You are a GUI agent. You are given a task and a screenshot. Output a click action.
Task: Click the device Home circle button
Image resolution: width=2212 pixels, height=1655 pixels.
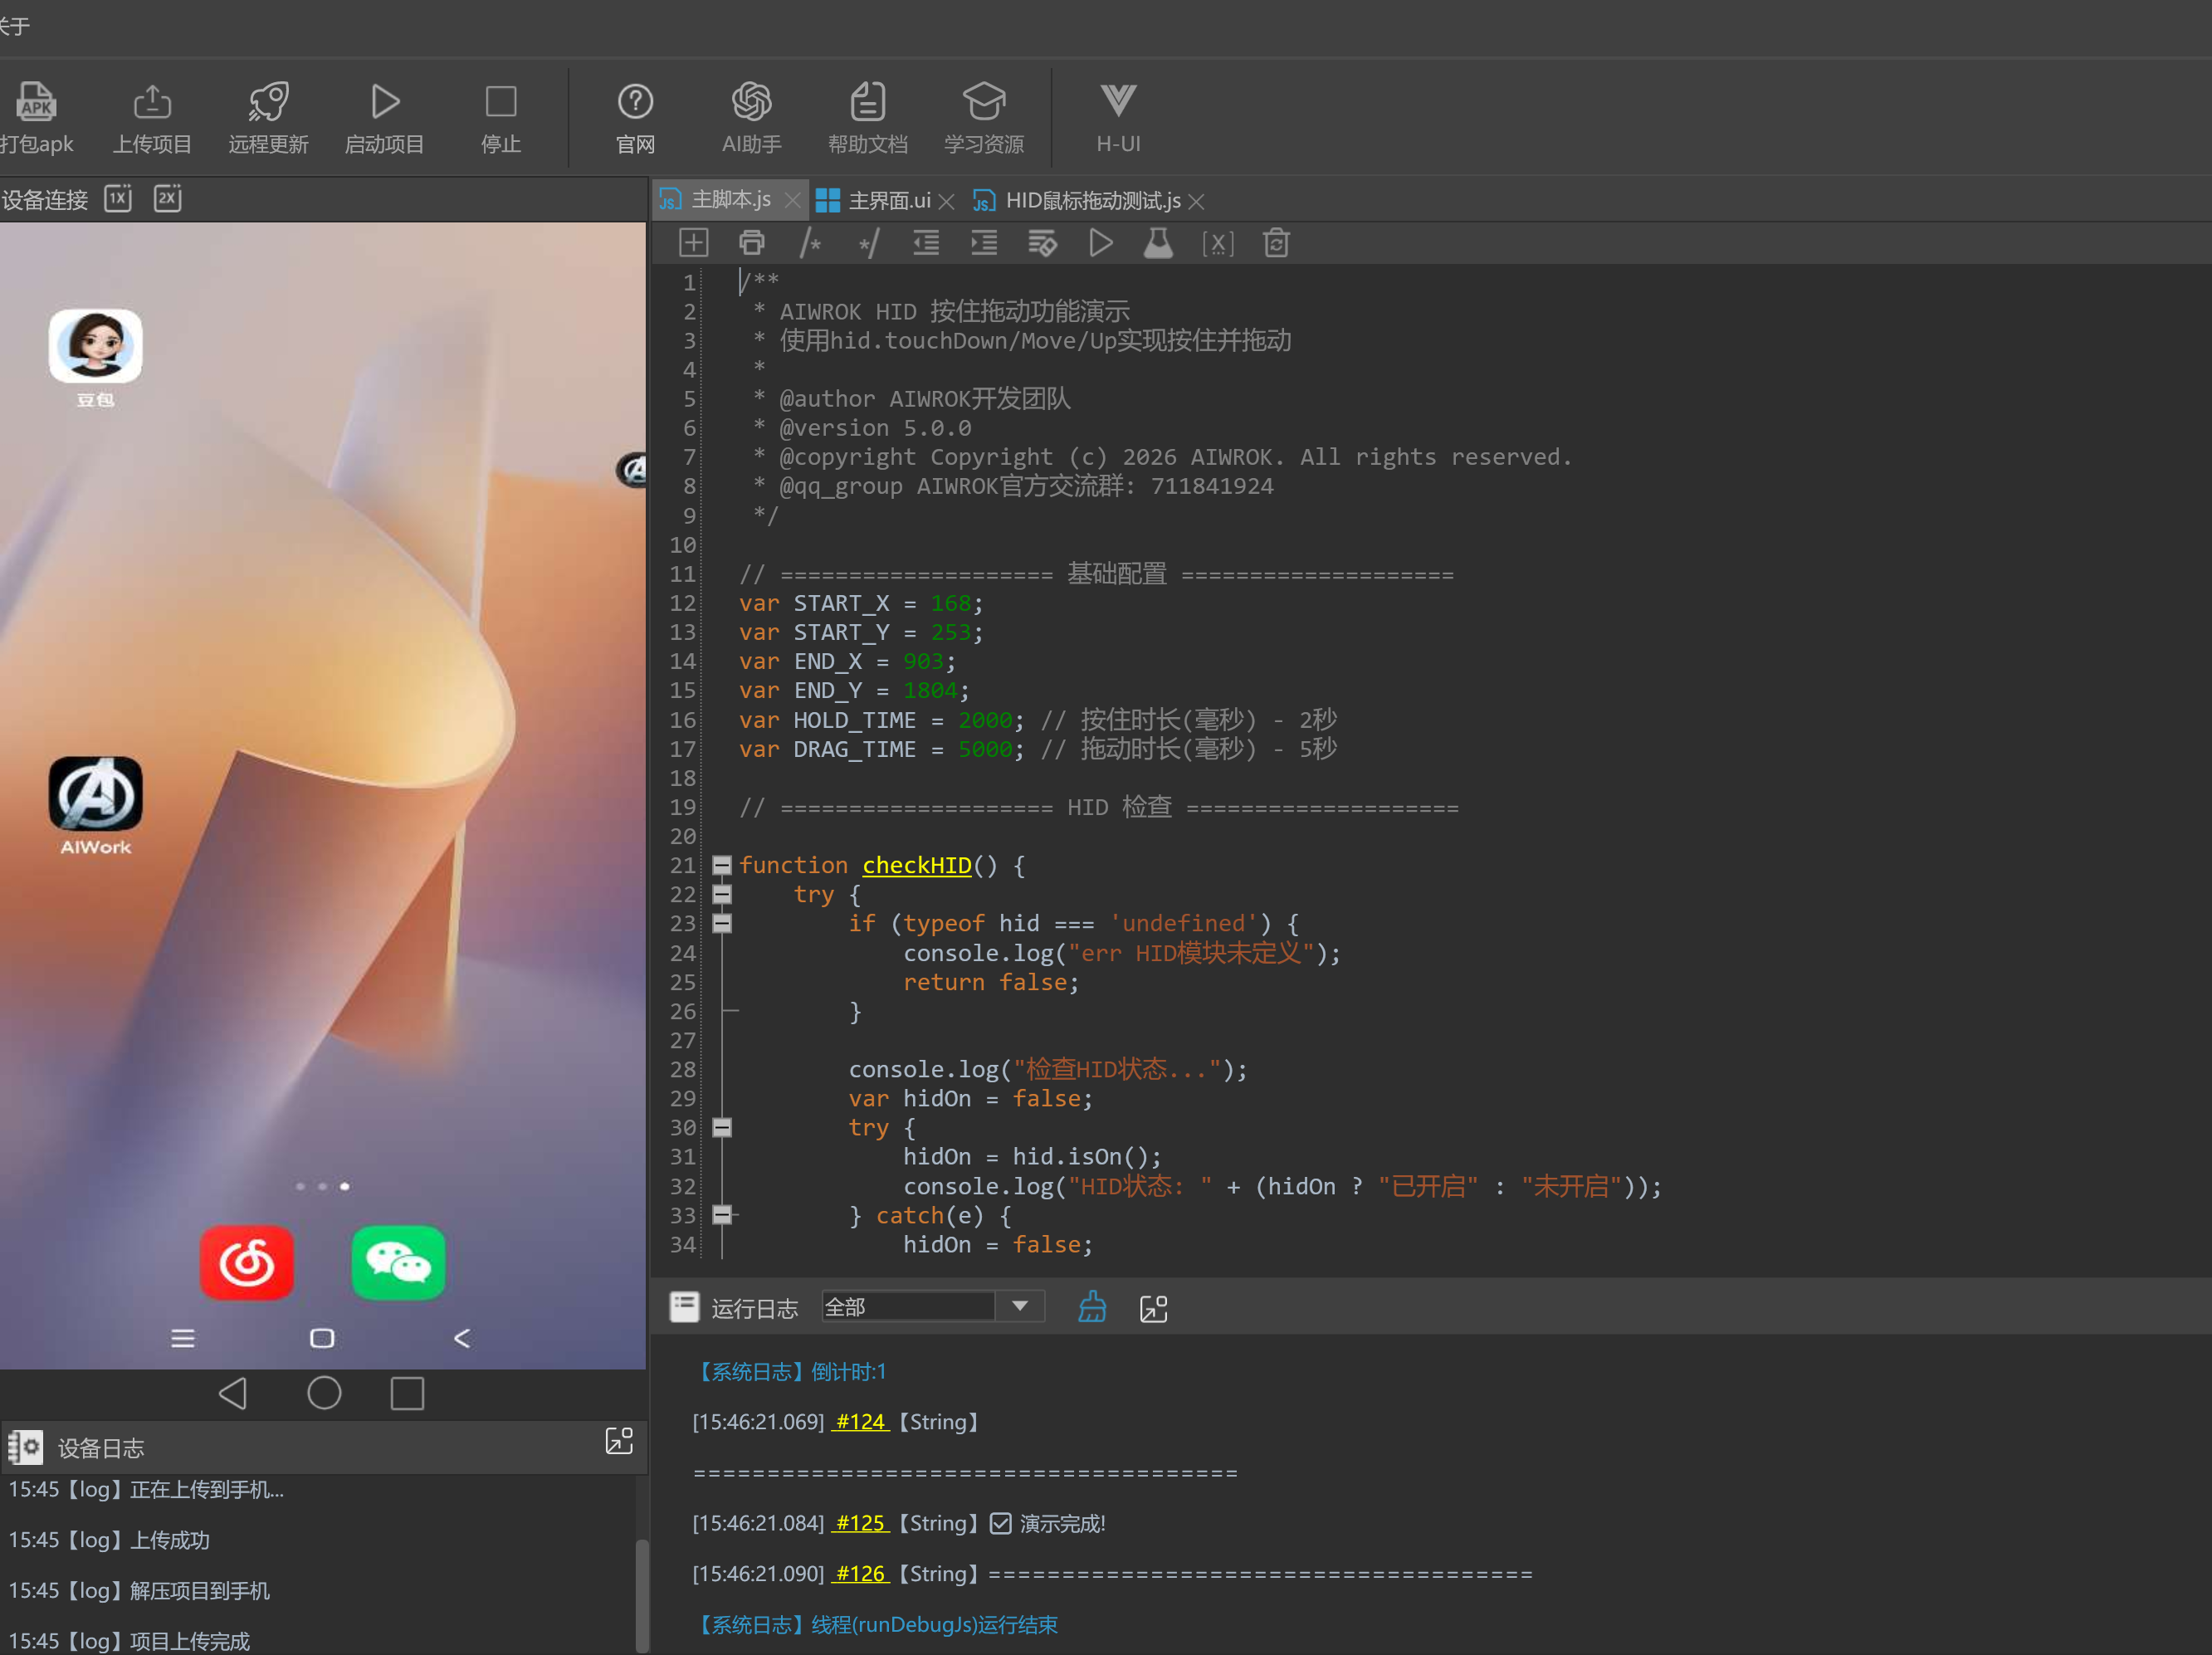coord(324,1393)
